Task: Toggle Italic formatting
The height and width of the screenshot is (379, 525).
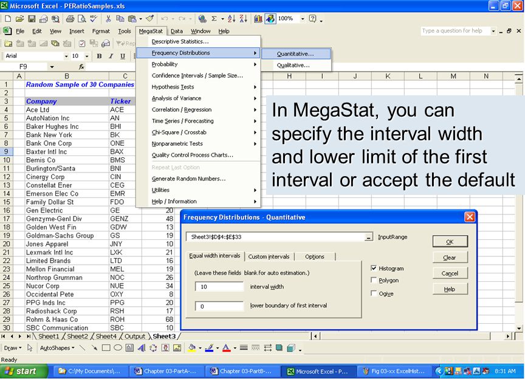Action: coord(111,56)
